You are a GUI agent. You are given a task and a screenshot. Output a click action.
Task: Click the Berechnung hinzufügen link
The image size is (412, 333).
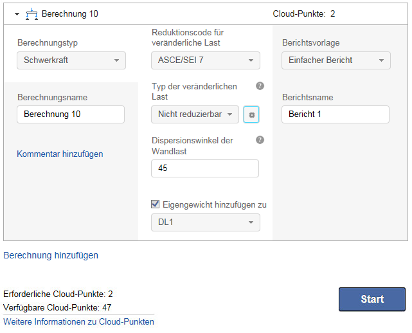[51, 255]
